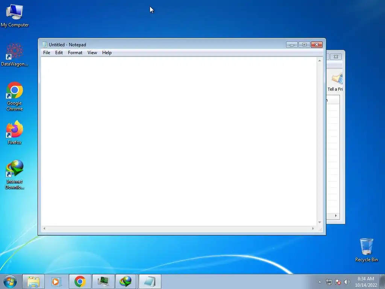Open the File menu in Notepad
Viewport: 385px width, 289px height.
[x=47, y=53]
